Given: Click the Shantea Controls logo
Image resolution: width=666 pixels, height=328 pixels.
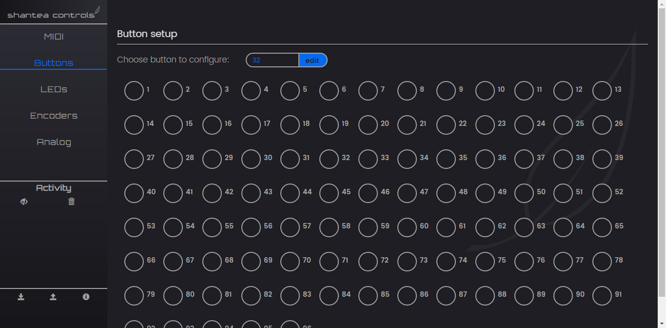Looking at the screenshot, I should click(54, 13).
